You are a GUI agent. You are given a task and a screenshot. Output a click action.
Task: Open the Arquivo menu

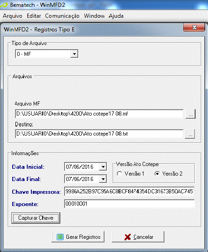click(x=13, y=16)
